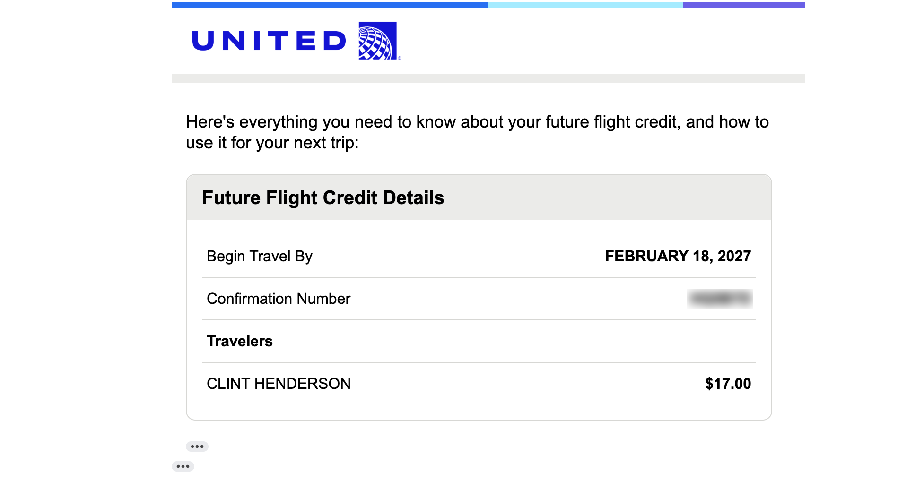The image size is (924, 498).
Task: Select the FEBRUARY 18, 2027 date
Action: tap(678, 256)
